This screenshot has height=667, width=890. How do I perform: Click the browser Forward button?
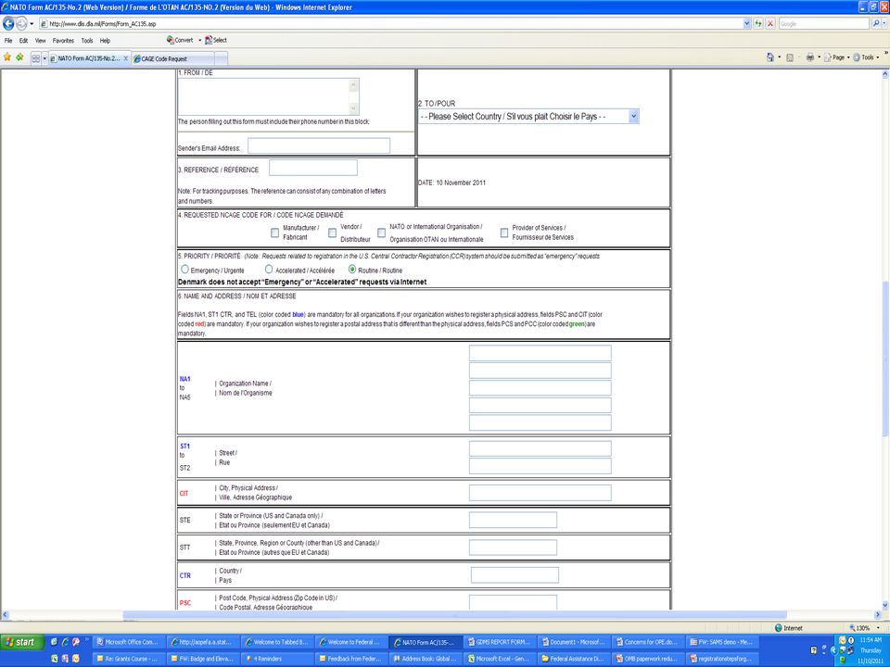(21, 23)
